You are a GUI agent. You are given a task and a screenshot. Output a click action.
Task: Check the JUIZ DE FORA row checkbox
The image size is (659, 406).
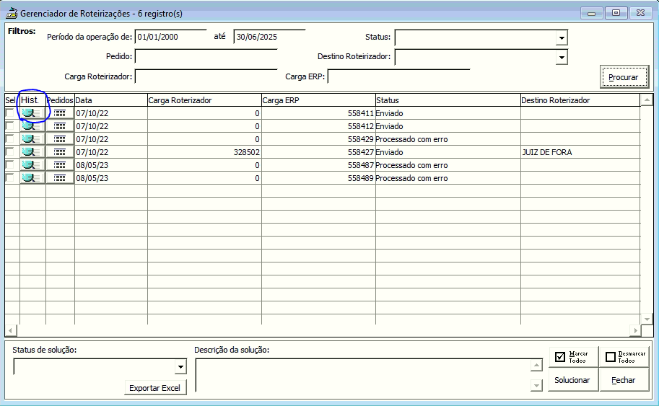[9, 151]
